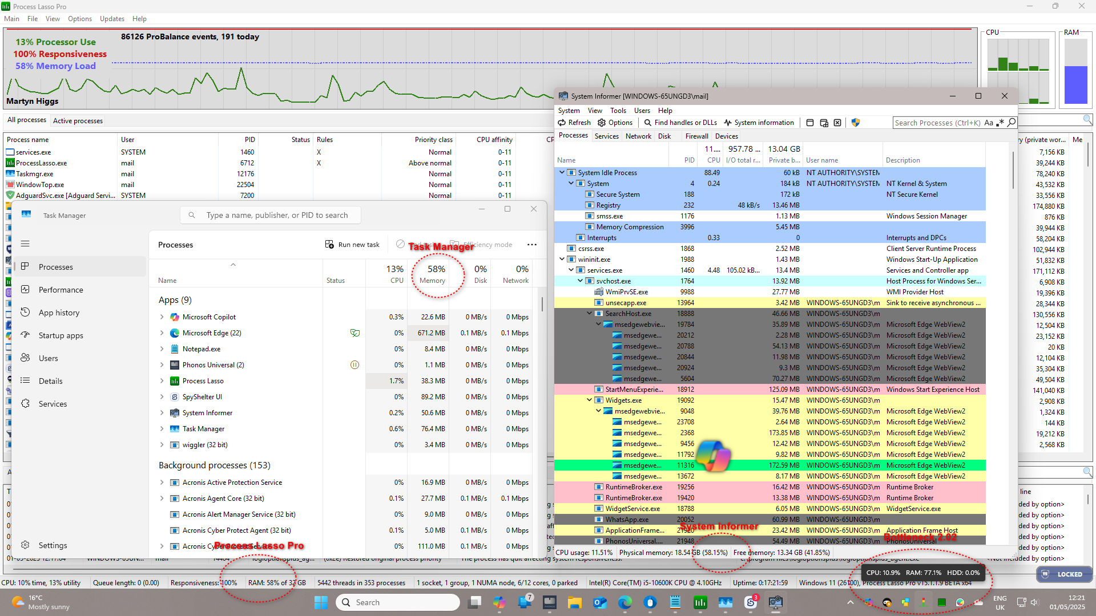Open Task Manager Settings

pyautogui.click(x=80, y=545)
